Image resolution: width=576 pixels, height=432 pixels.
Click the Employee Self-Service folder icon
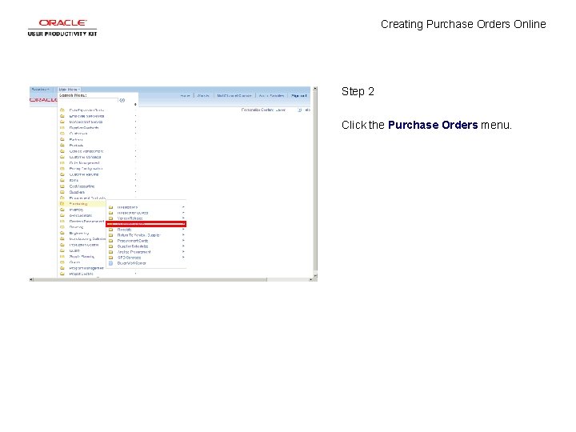click(62, 116)
